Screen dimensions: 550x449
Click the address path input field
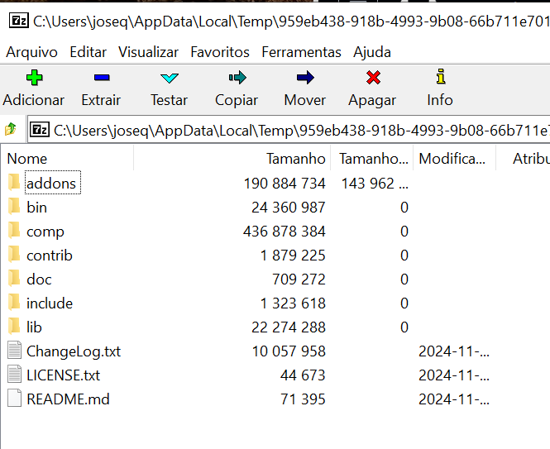click(x=298, y=130)
